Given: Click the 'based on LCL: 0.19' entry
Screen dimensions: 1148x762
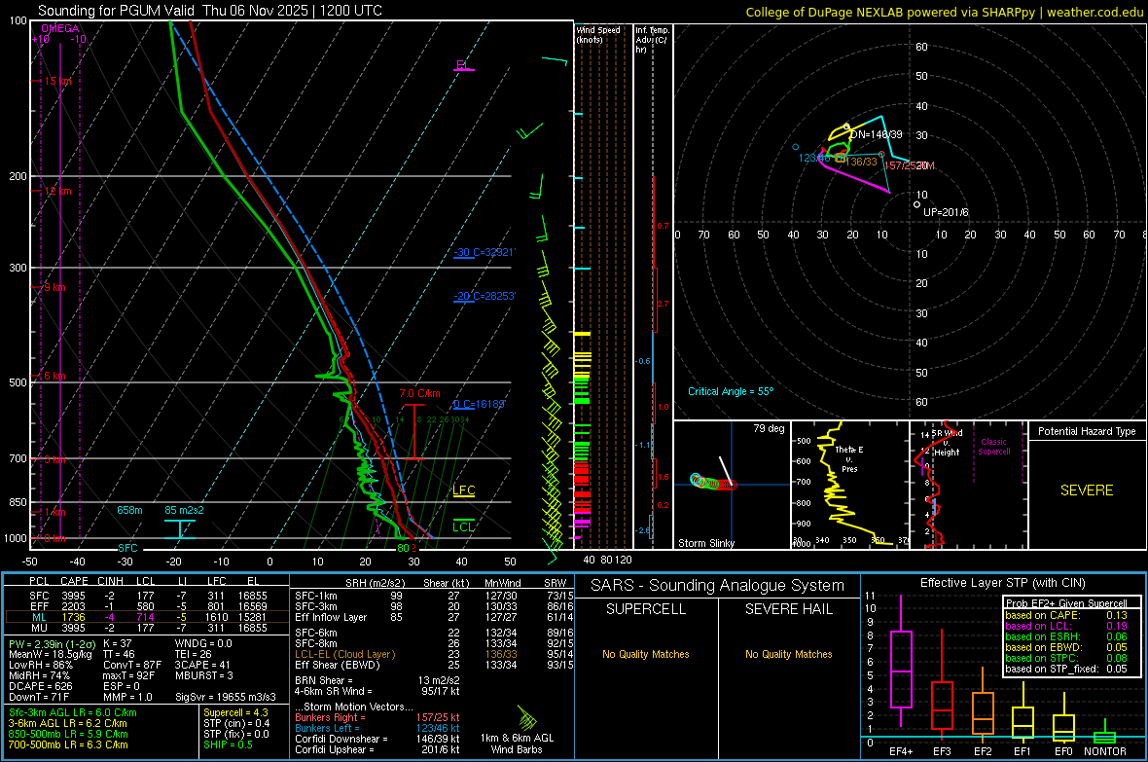Looking at the screenshot, I should [1066, 626].
